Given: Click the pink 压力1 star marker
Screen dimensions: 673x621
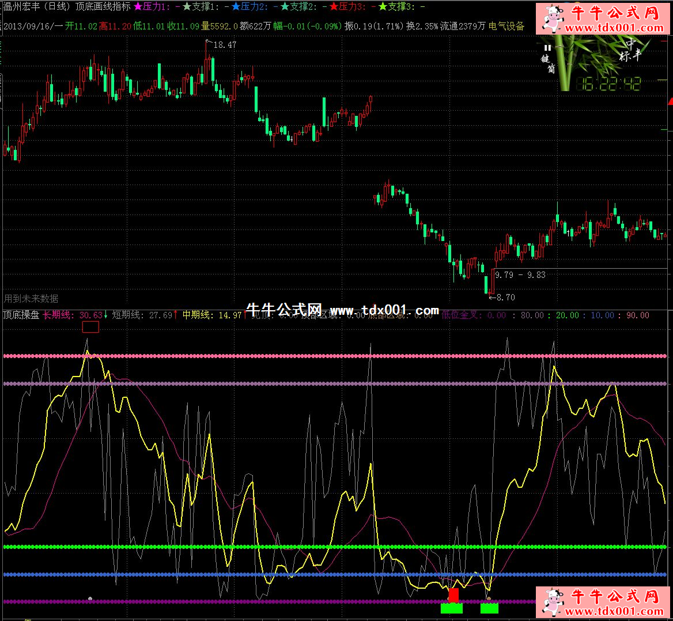Looking at the screenshot, I should point(138,7).
